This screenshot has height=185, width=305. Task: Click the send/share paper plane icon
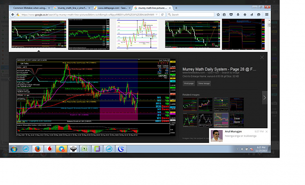[252, 15]
